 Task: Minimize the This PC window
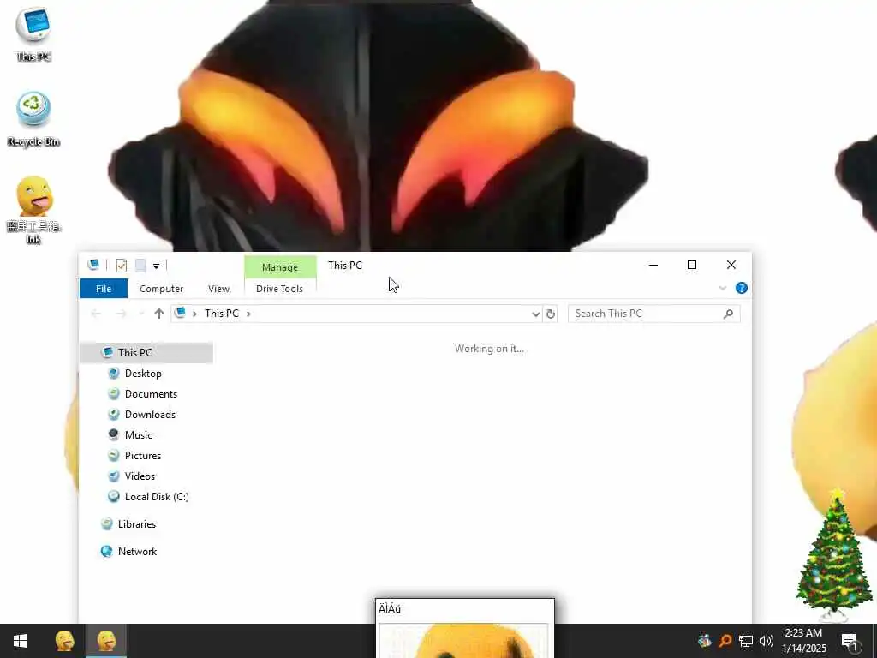click(x=653, y=266)
